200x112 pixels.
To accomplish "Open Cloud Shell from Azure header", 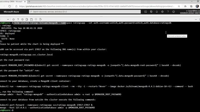I will 146,12.
